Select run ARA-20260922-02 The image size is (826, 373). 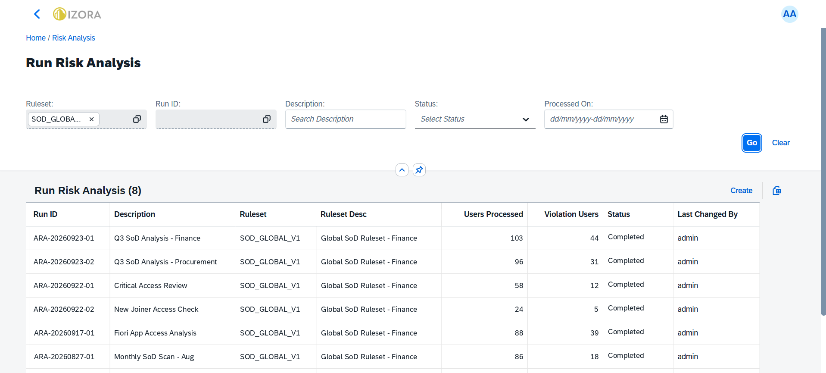[64, 309]
